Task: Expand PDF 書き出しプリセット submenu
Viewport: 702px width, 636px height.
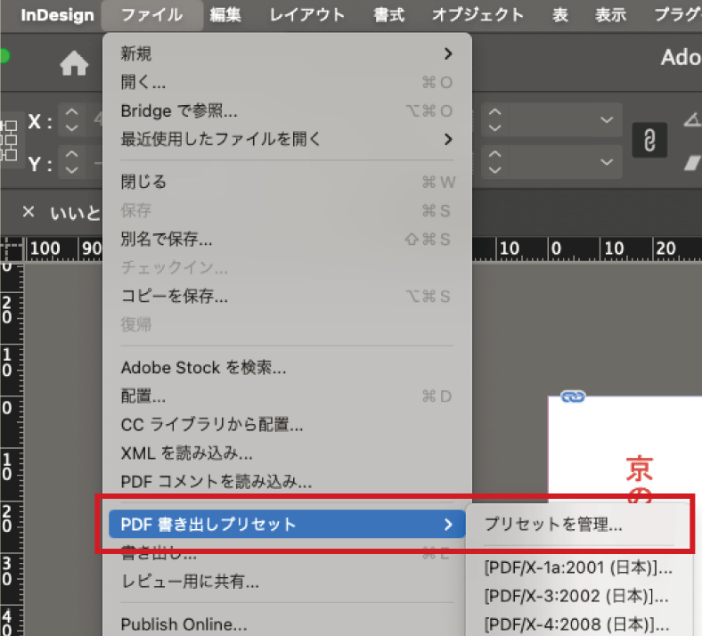Action: click(x=287, y=524)
